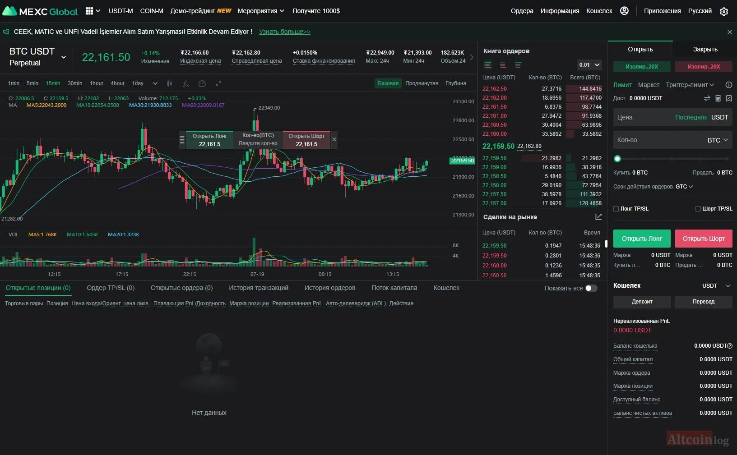This screenshot has width=737, height=455.
Task: Open the order type info icon
Action: pos(728,85)
